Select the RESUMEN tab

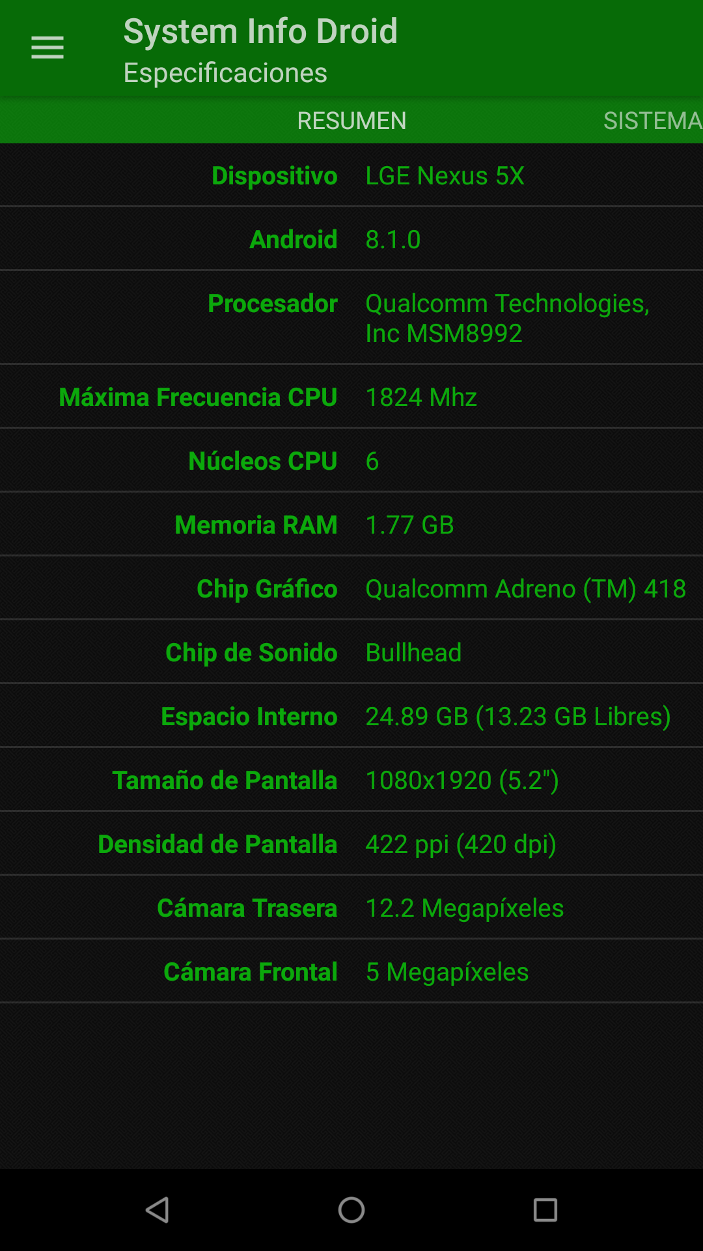tap(351, 121)
